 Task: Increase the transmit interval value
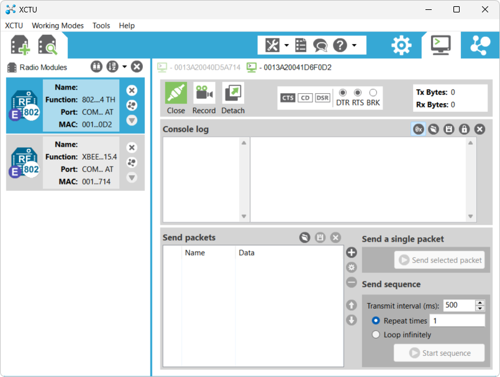point(480,302)
